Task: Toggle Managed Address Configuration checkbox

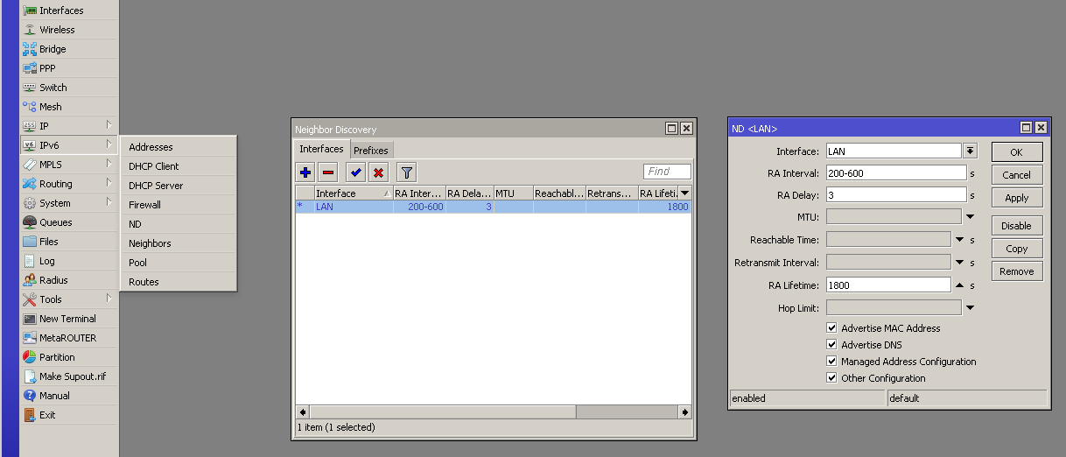Action: (x=831, y=362)
